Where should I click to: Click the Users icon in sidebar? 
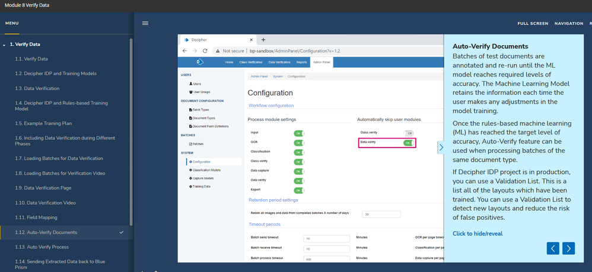[x=191, y=84]
